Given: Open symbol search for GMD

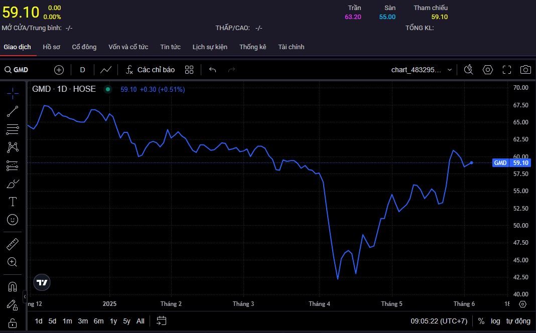Looking at the screenshot, I should pos(17,70).
